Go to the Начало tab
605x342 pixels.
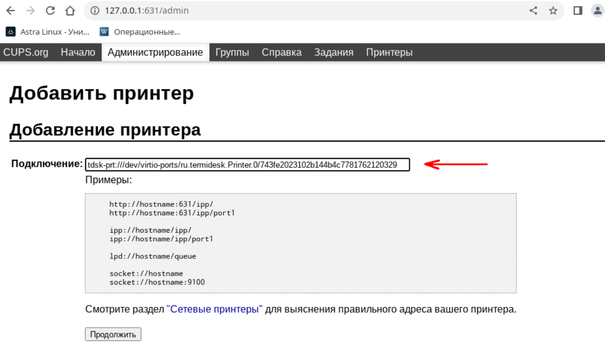tap(78, 52)
